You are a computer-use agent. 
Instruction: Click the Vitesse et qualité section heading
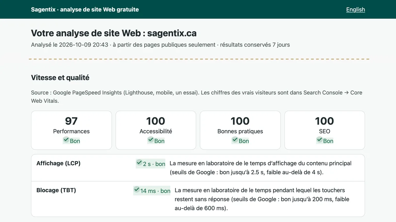click(60, 78)
